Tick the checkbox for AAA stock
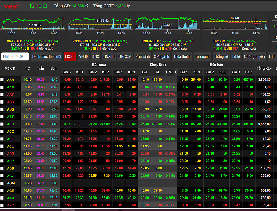Screen dimensions: 277x211 click(x=2, y=80)
